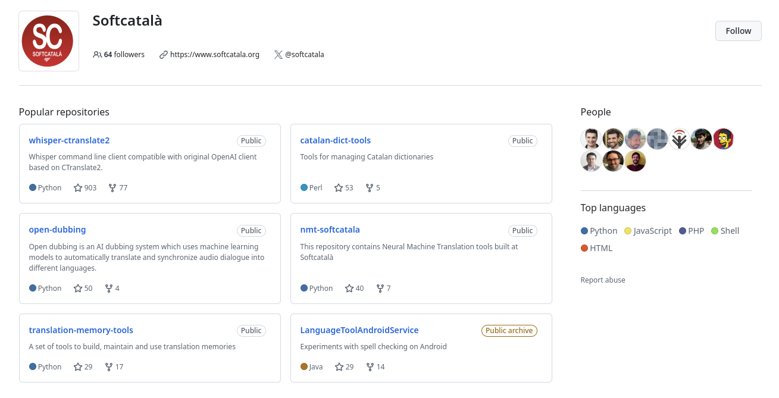Click the Public badge on whisper-ctranslate2
The image size is (779, 398).
(251, 141)
